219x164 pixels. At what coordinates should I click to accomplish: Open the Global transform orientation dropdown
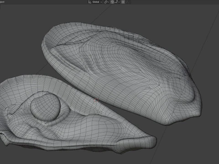click(95, 2)
